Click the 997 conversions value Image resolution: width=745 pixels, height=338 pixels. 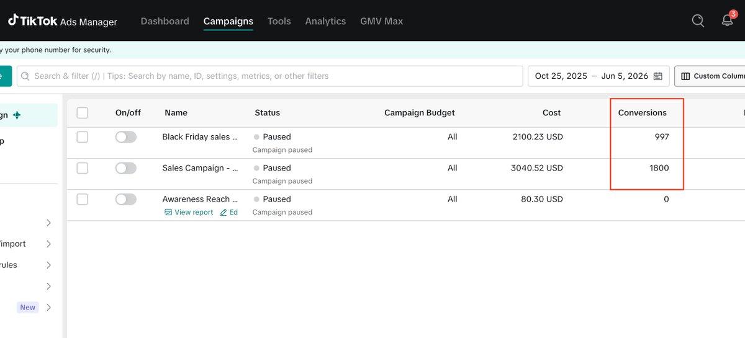click(x=662, y=137)
